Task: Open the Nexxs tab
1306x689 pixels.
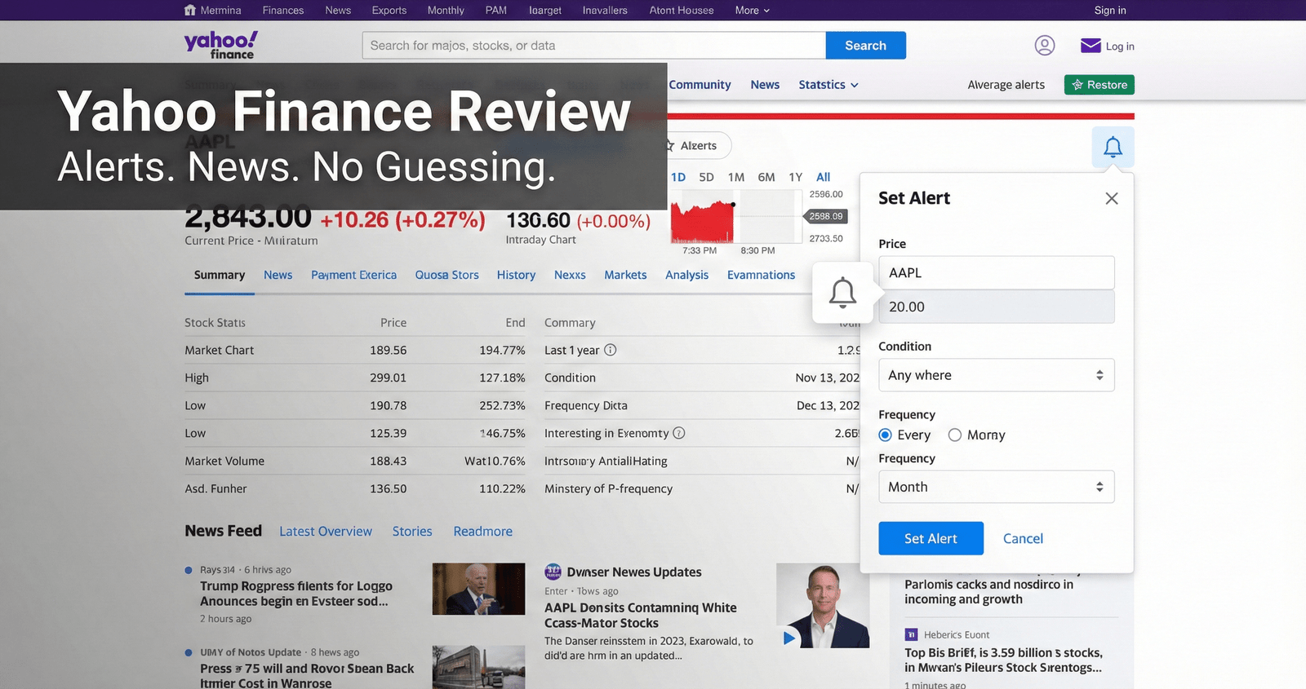Action: [570, 275]
